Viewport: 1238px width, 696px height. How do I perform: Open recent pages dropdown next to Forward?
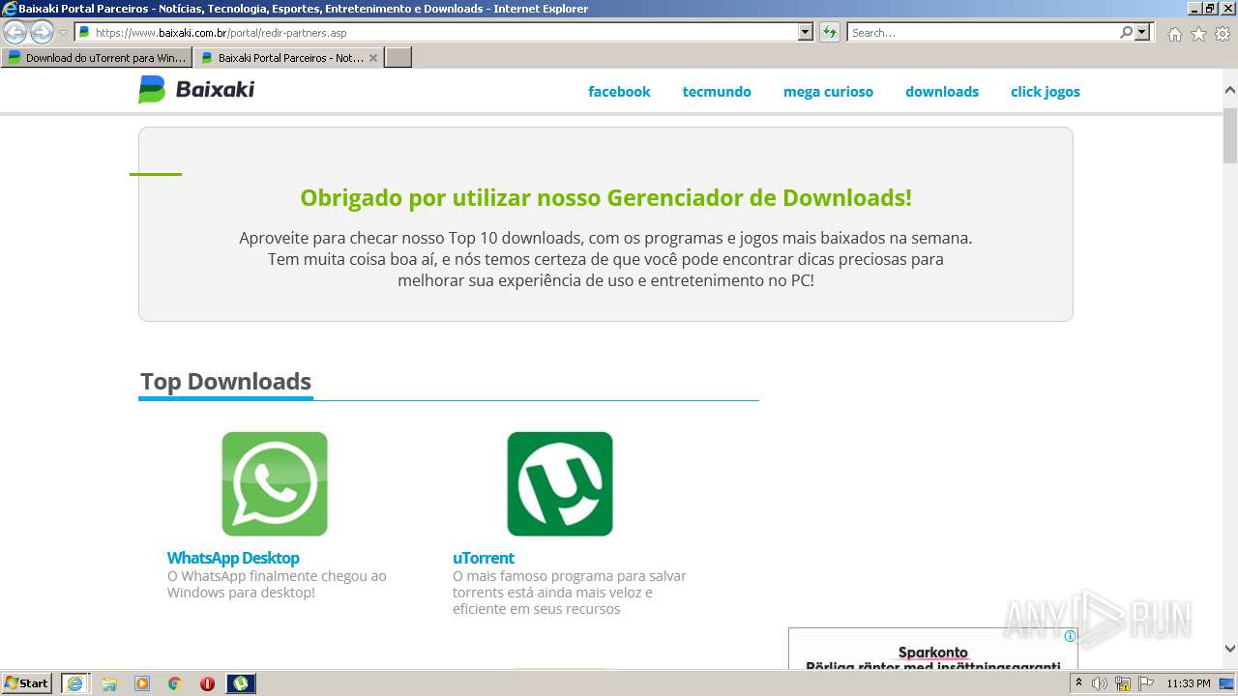(64, 33)
